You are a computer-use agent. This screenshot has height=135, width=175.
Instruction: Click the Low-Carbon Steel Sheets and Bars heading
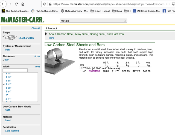(75, 45)
